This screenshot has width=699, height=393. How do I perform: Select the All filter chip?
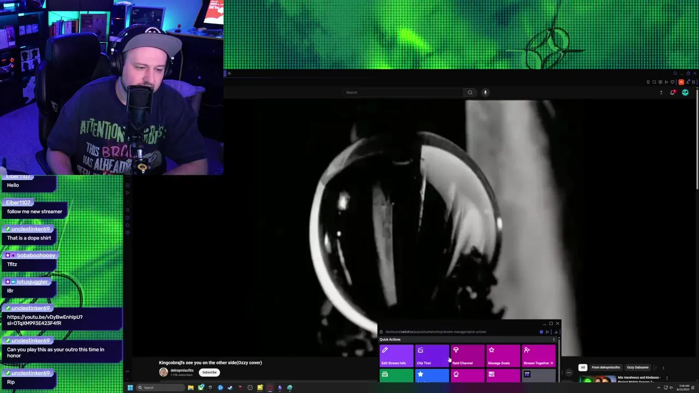click(583, 367)
